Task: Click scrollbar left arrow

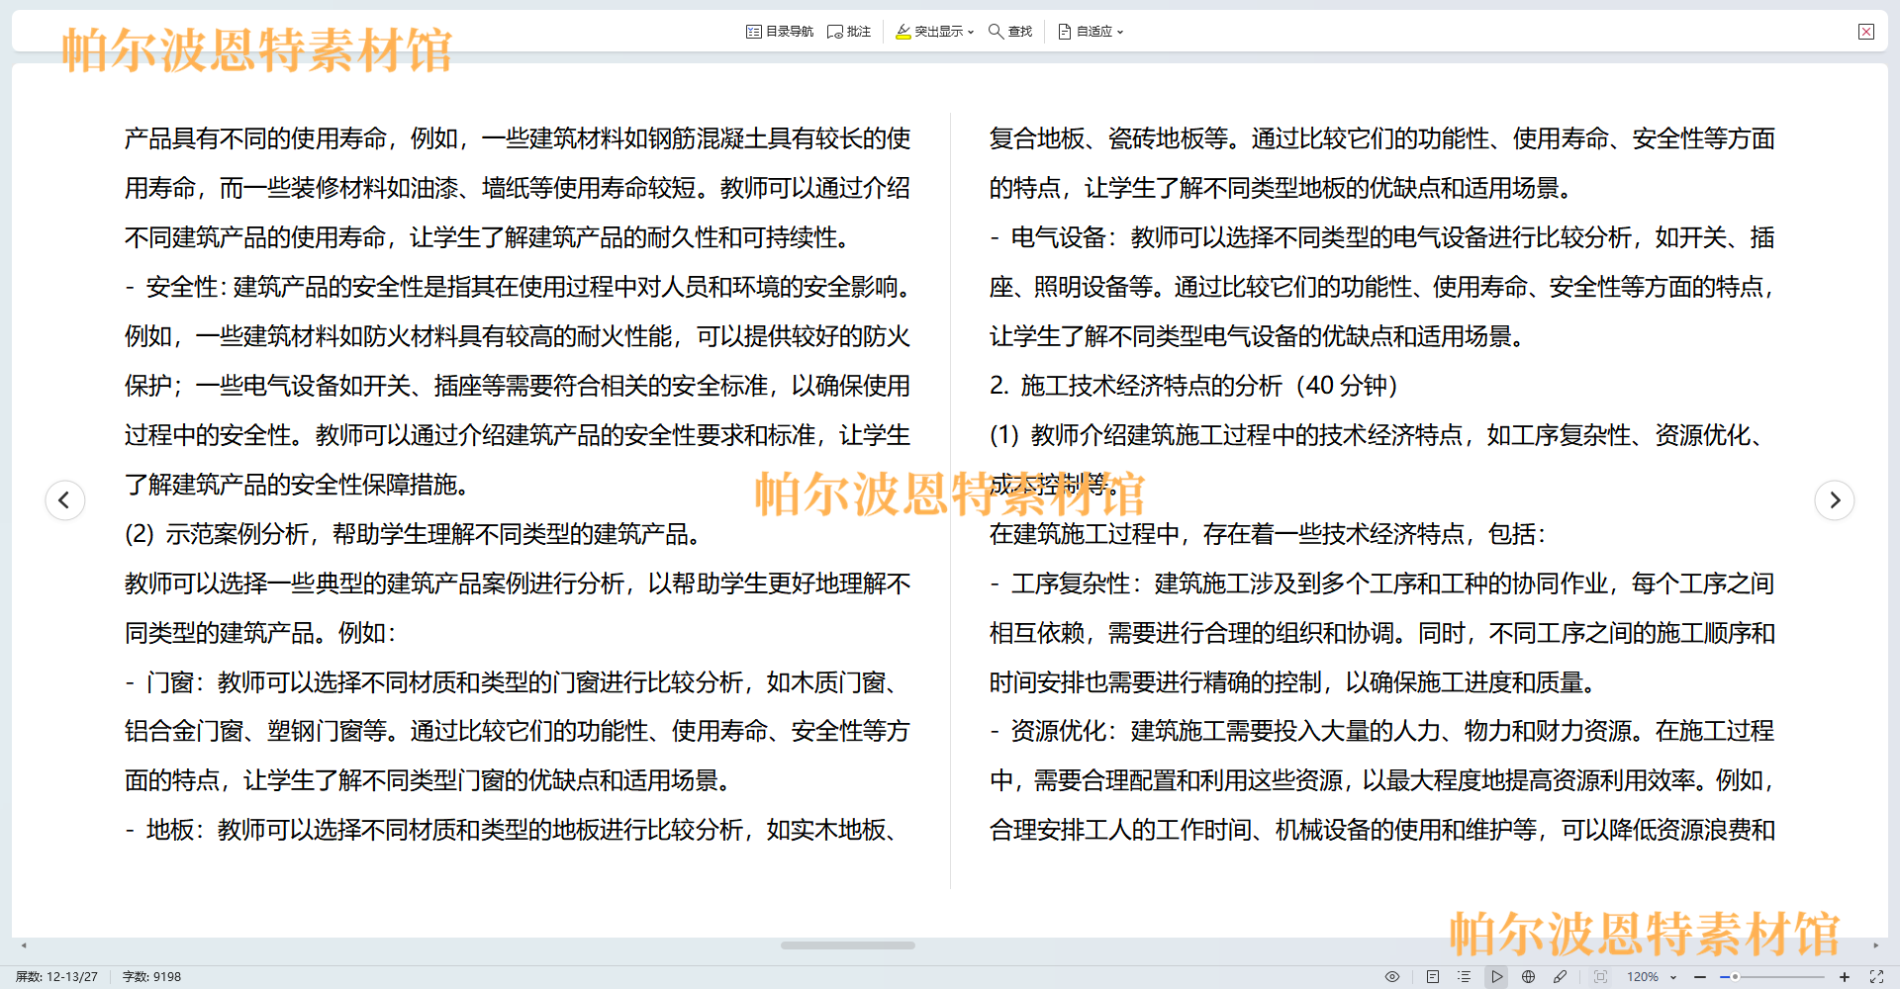Action: [24, 945]
